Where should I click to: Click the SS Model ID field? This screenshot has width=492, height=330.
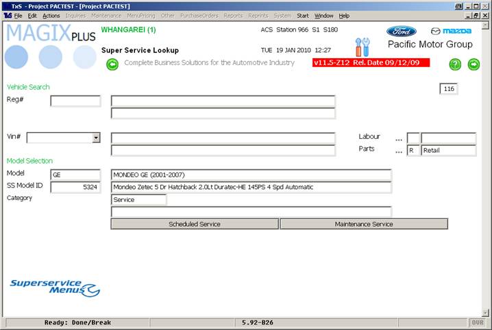[x=75, y=187]
